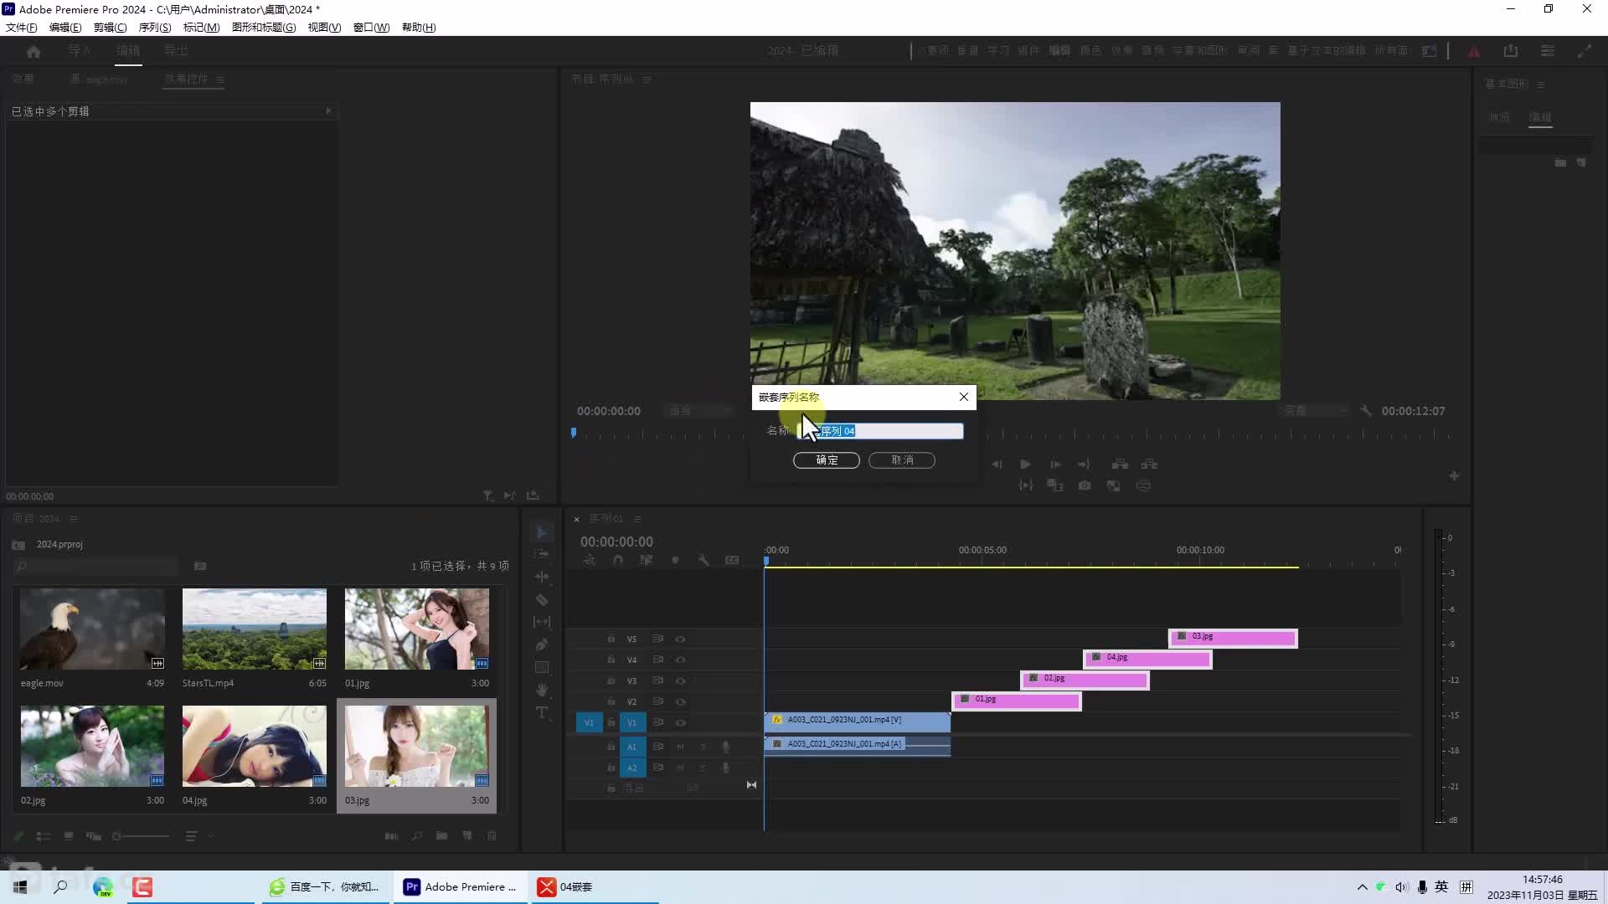Select eagle.mov thumbnail in project bin
The image size is (1608, 904).
pos(92,629)
